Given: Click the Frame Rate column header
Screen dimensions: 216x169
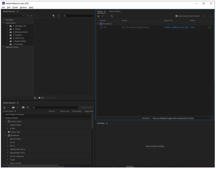Looking at the screenshot, I should pyautogui.click(x=77, y=111).
